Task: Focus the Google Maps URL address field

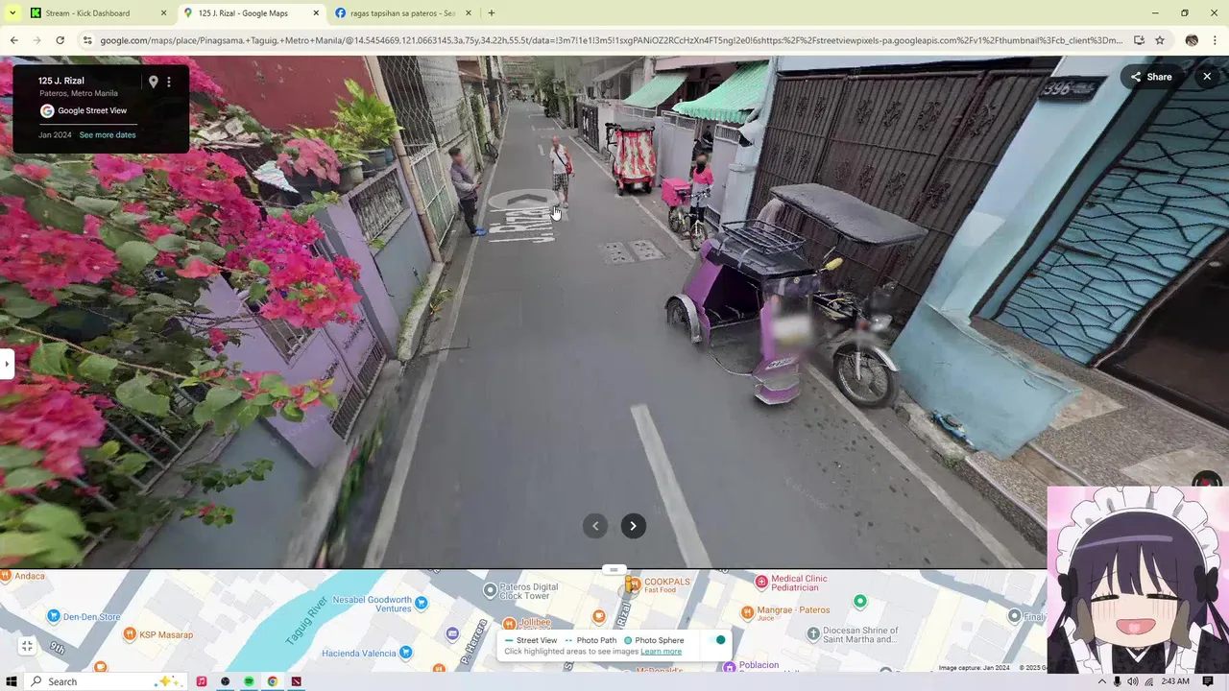Action: [x=611, y=40]
